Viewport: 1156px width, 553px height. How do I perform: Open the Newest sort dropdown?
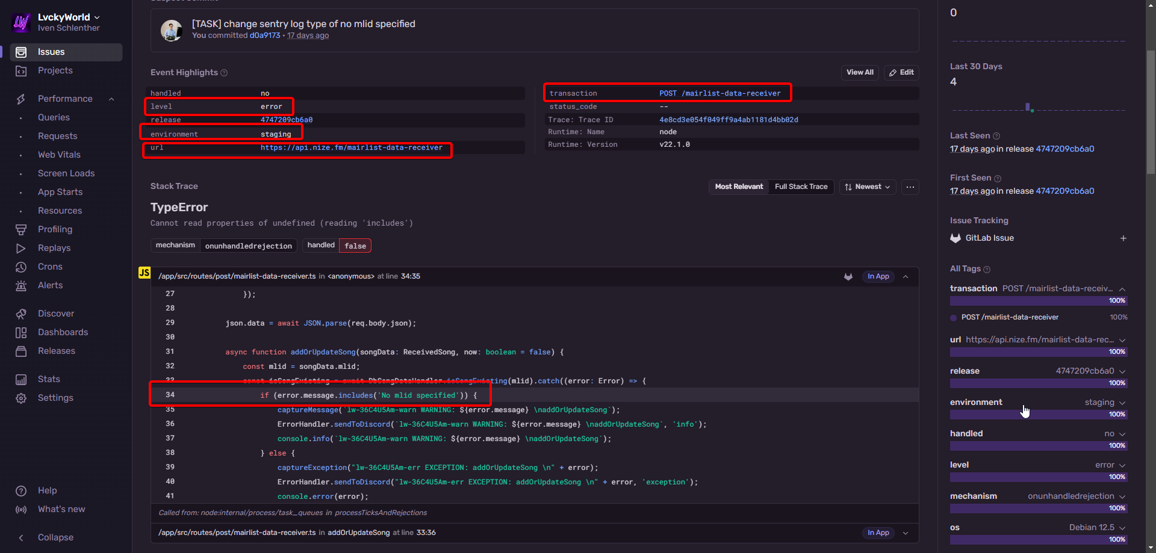click(x=867, y=187)
